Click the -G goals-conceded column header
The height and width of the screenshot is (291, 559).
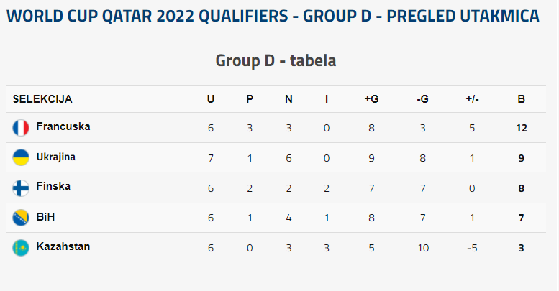pos(422,99)
